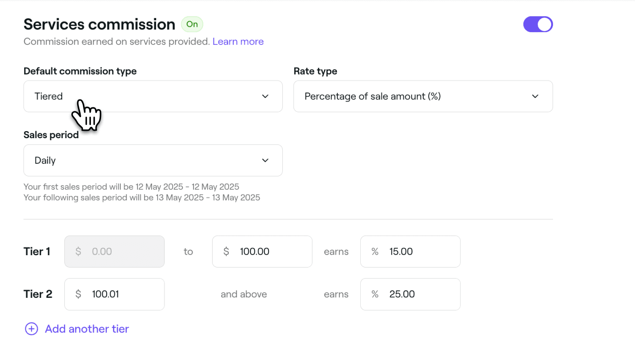Open the Sales period dropdown showing Daily
Screen dimensions: 635x352
coord(153,161)
